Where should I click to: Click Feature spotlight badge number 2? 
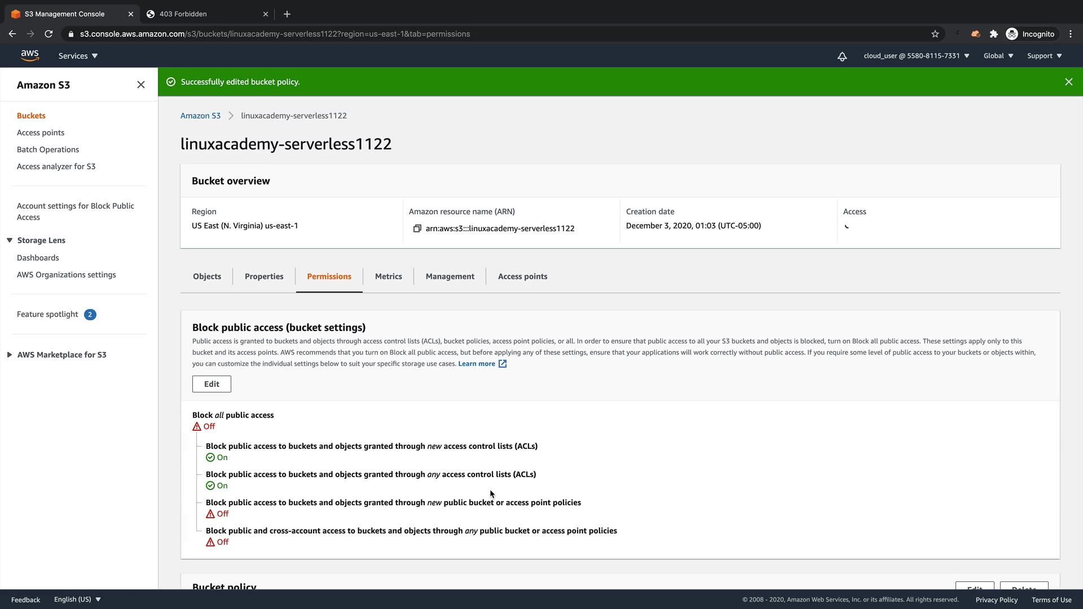(90, 315)
